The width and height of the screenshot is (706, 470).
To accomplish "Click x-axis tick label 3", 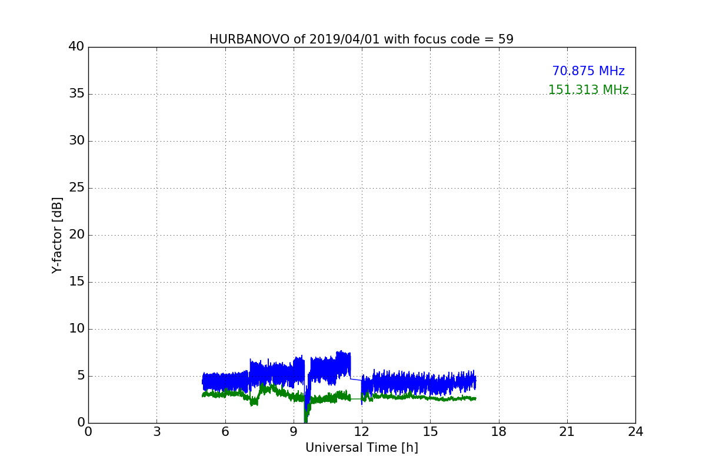I will pos(156,432).
